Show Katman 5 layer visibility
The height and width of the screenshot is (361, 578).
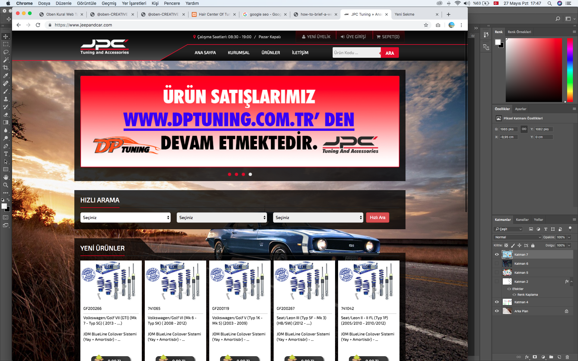(497, 273)
